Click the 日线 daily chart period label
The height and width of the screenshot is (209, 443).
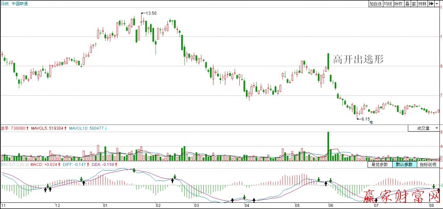pyautogui.click(x=5, y=3)
